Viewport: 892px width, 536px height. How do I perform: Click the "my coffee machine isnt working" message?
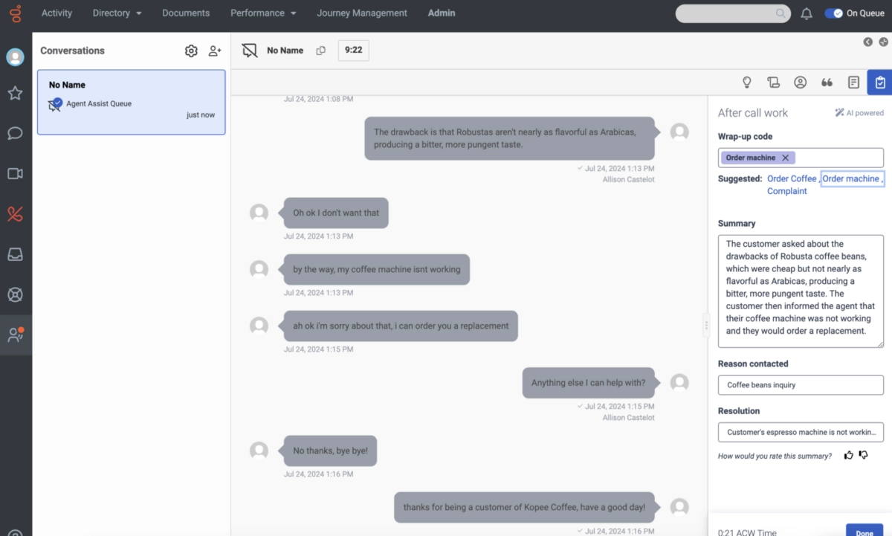[377, 269]
